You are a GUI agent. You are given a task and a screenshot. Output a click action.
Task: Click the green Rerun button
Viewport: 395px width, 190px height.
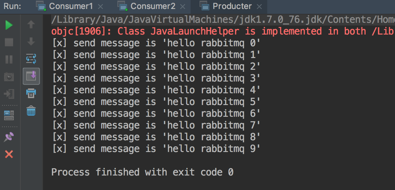click(x=9, y=25)
